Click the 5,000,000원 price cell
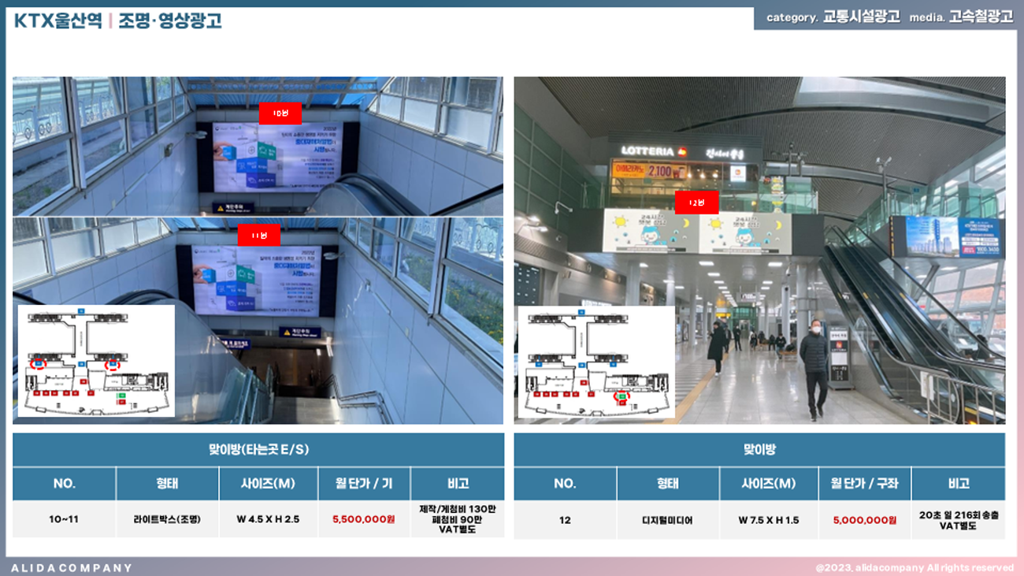The width and height of the screenshot is (1024, 576). [x=865, y=520]
